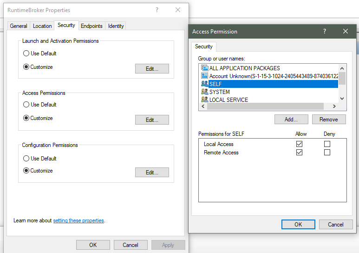Click OK in RuntimeBroker Properties

tap(93, 245)
